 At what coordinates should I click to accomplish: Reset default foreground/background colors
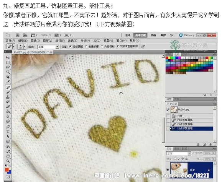pos(6,165)
